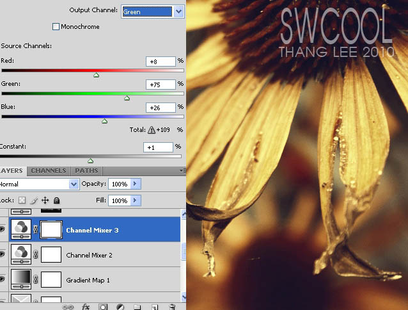
Task: Click layers list scroll down arrow
Action: [184, 297]
